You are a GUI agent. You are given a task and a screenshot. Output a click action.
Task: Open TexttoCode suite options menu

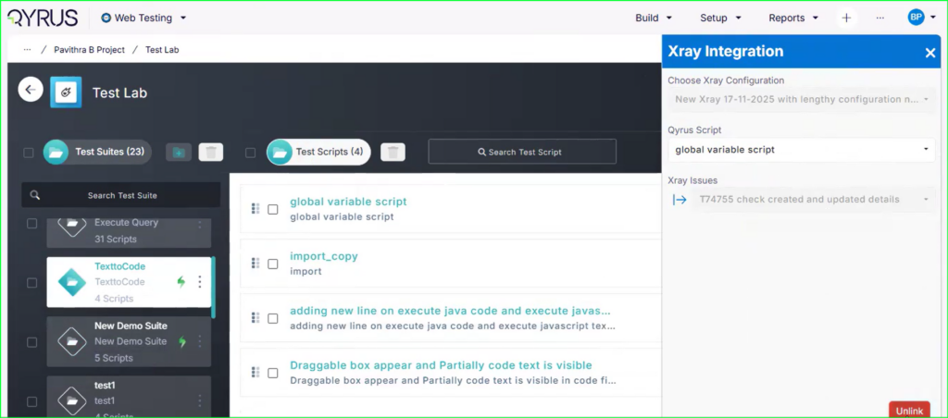[200, 282]
